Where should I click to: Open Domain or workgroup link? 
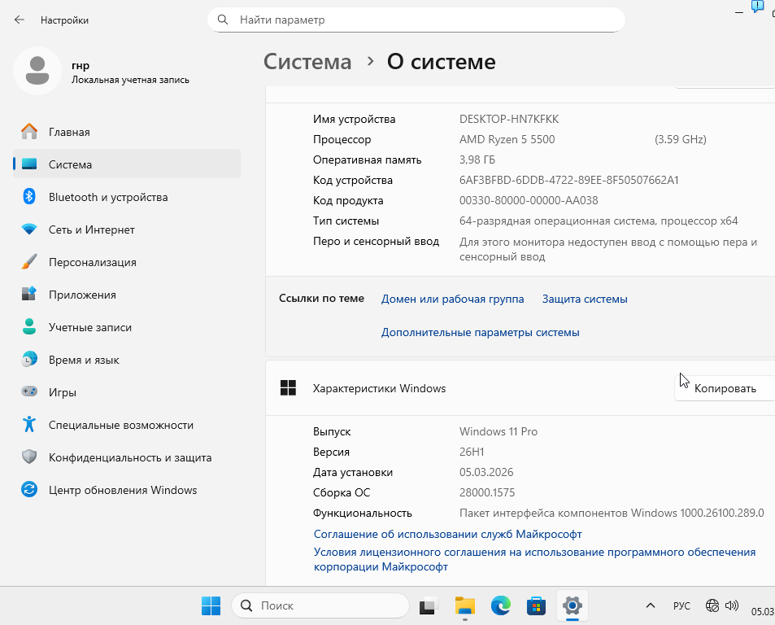click(452, 299)
